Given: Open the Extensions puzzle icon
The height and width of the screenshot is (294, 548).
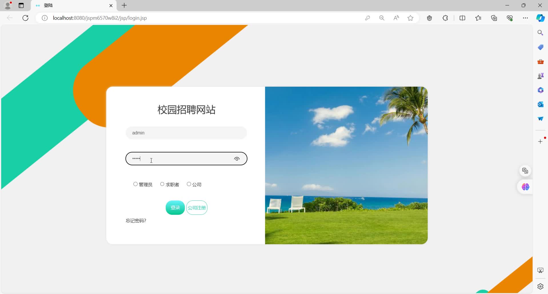Looking at the screenshot, I should pos(445,18).
